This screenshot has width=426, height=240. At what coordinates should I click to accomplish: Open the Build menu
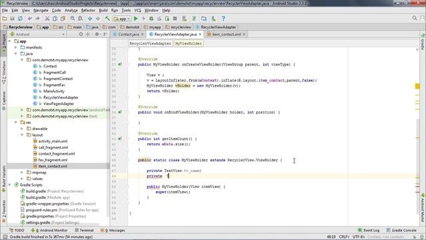pyautogui.click(x=103, y=11)
